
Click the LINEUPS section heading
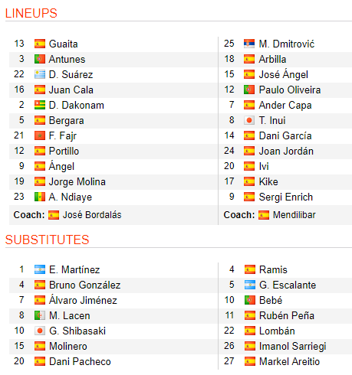[x=31, y=13]
